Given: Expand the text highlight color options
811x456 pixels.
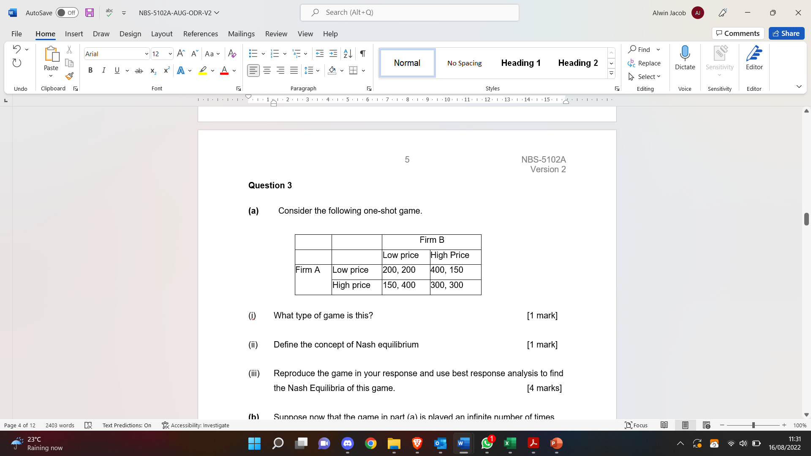Looking at the screenshot, I should [212, 71].
